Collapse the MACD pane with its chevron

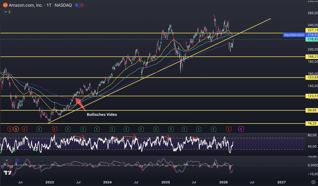click(x=7, y=160)
